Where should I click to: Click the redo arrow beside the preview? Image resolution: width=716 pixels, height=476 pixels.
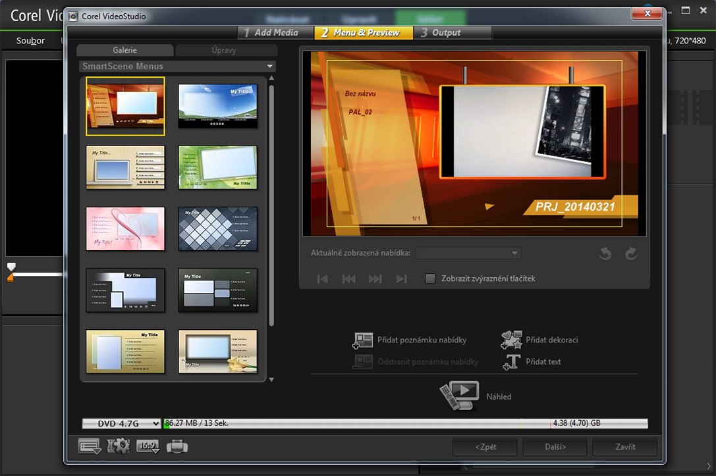coord(631,254)
